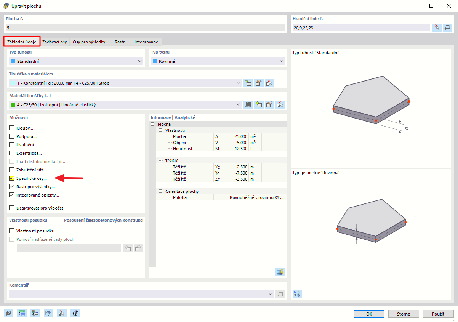Image resolution: width=458 pixels, height=322 pixels.
Task: Enable Zahuštění sítě checkbox
Action: [x=12, y=170]
